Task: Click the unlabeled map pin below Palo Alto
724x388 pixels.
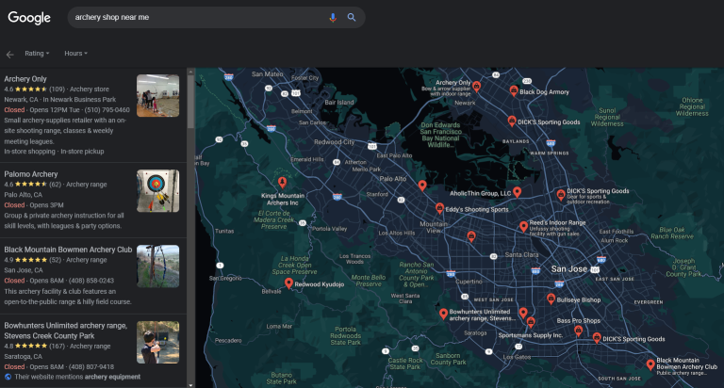Action: [x=422, y=186]
